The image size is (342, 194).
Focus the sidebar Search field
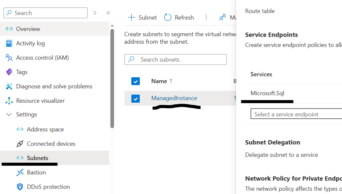tap(45, 13)
